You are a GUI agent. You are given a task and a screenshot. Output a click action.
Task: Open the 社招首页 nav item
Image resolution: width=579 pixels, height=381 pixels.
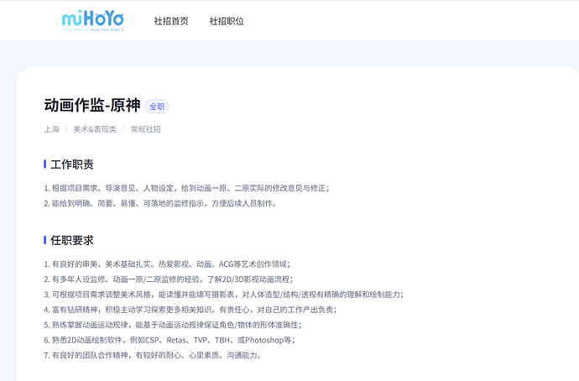tap(171, 21)
